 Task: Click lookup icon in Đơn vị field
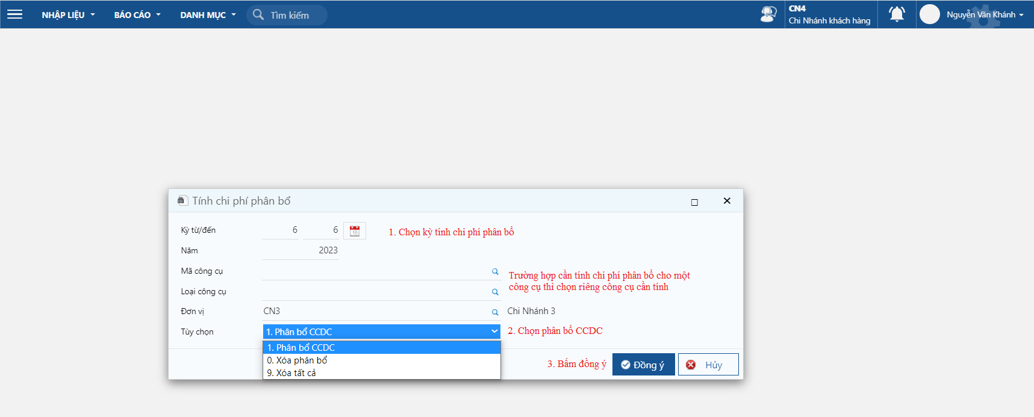(495, 312)
